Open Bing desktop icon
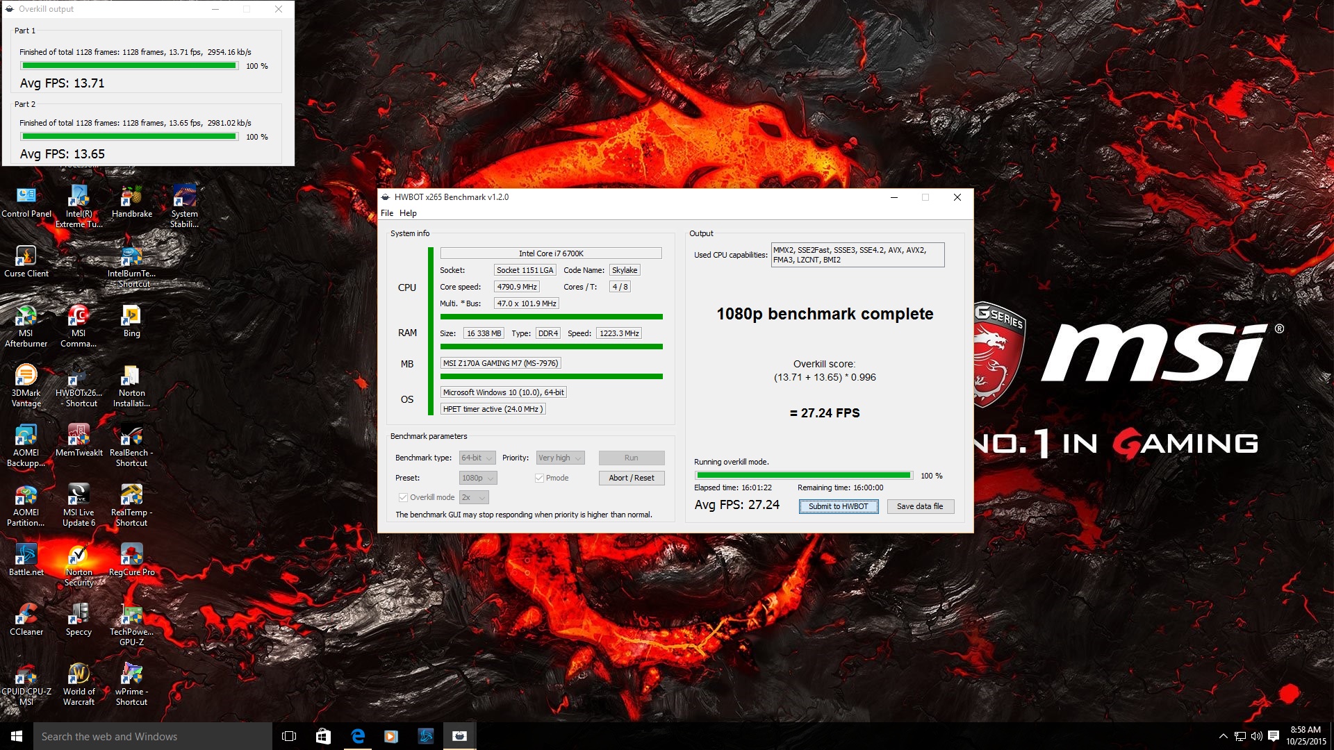This screenshot has width=1334, height=750. [x=131, y=321]
